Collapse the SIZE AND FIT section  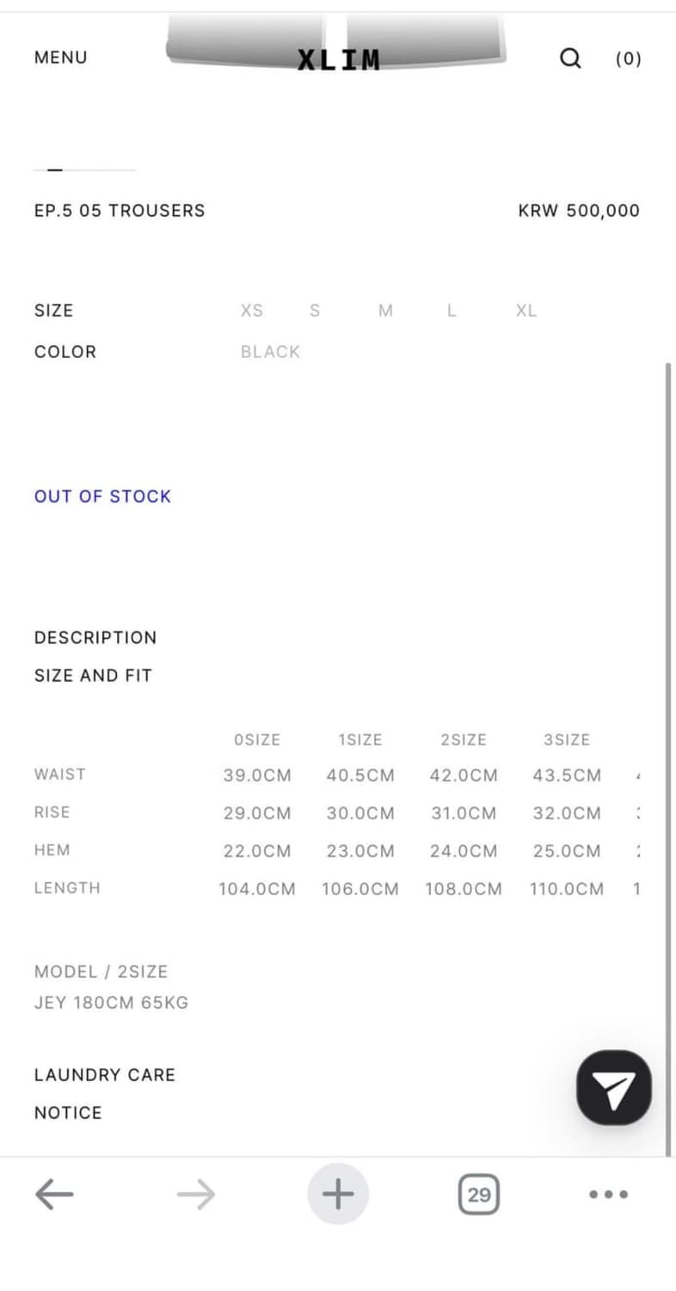point(93,676)
